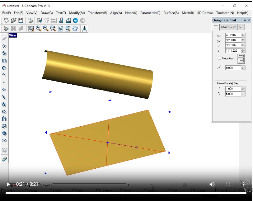253x201 pixels.
Task: Toggle the Center snap checkbox
Action: (98, 191)
